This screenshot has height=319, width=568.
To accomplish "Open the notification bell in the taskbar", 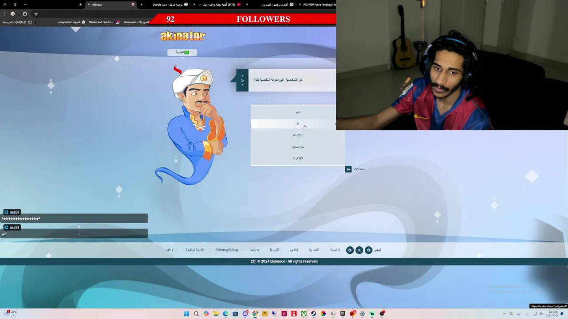I will tap(562, 314).
